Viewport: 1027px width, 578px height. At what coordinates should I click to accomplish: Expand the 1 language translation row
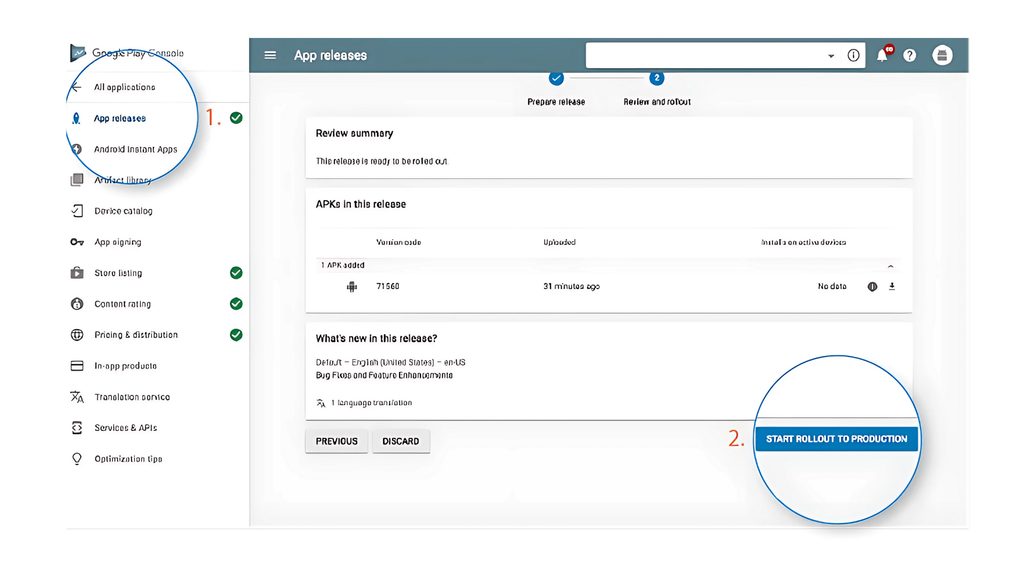coord(371,403)
